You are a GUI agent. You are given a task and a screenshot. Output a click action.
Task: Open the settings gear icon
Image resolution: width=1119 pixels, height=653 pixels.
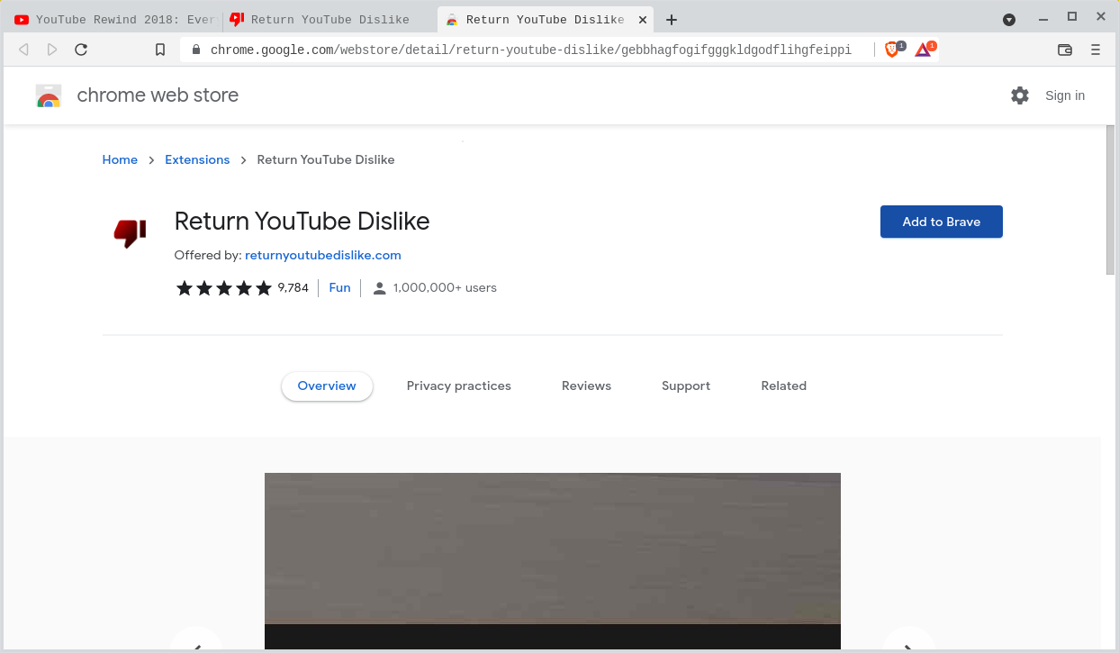point(1019,95)
